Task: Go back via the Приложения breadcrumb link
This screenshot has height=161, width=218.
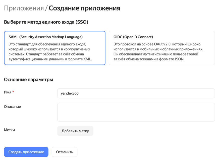Action: 24,8
